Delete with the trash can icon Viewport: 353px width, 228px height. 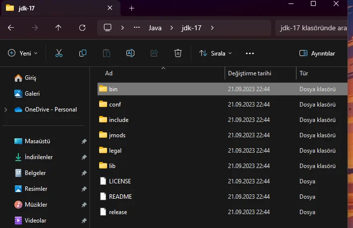(178, 54)
